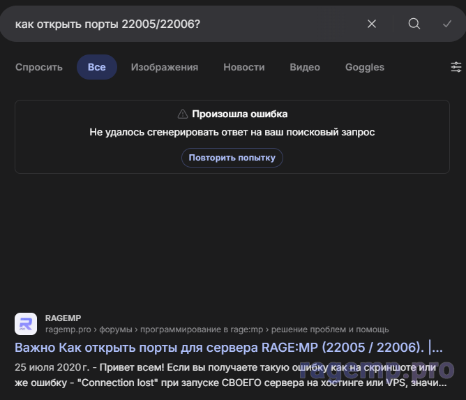The width and height of the screenshot is (466, 400).
Task: Click the result snippet starting with 25 июля 2020
Action: point(229,374)
